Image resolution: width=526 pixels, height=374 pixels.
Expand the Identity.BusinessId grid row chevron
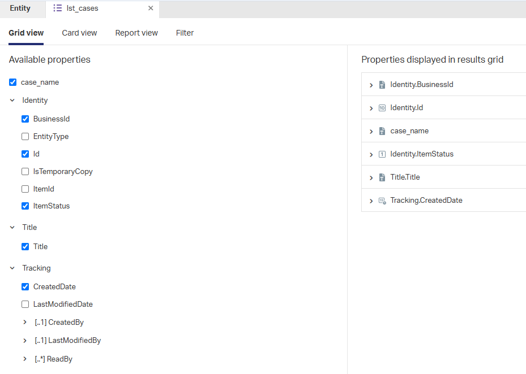tap(371, 85)
